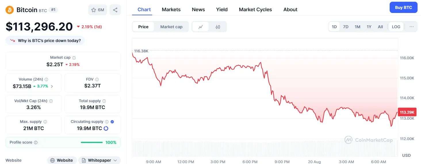
Task: Select the 7D time range
Action: (346, 27)
